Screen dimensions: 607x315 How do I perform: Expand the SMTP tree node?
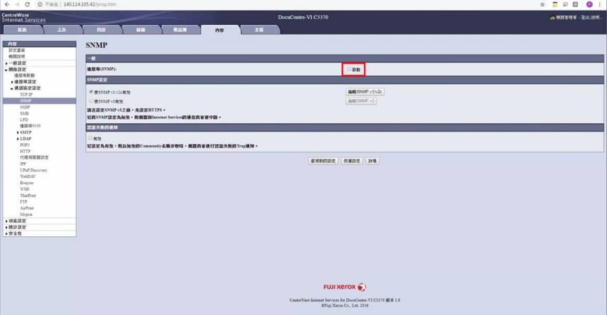17,133
